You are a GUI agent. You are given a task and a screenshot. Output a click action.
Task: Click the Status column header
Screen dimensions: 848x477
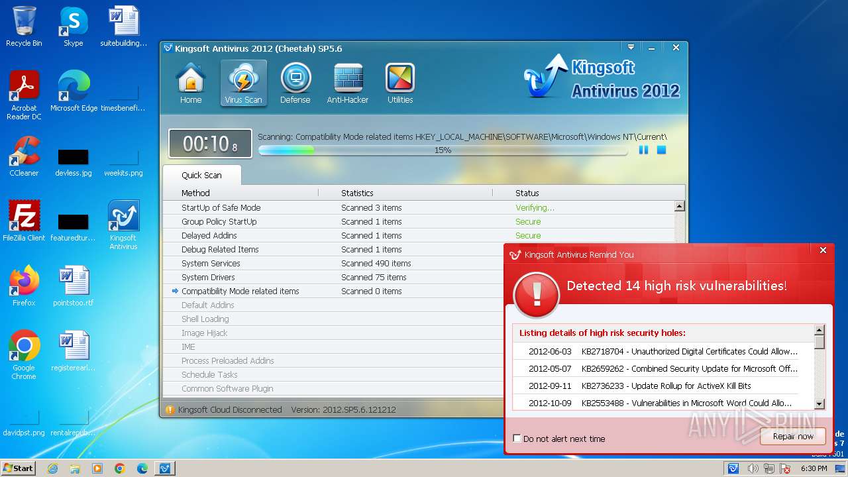[527, 193]
